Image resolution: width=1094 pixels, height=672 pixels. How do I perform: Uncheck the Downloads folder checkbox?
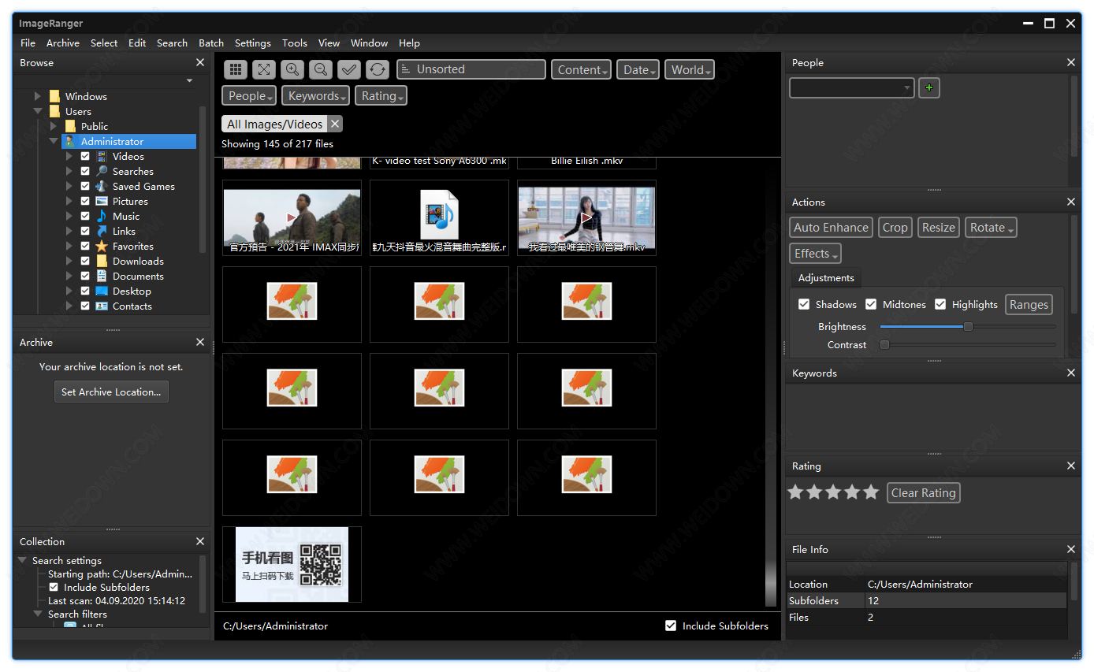[x=85, y=261]
